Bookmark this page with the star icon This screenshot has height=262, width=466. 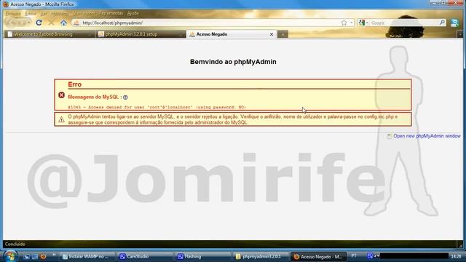[344, 23]
